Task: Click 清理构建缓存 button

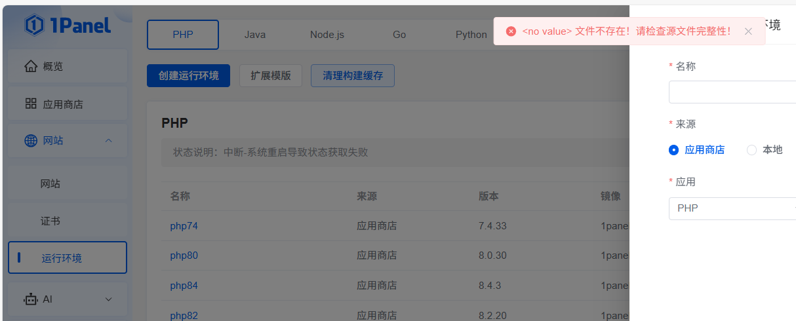Action: [352, 76]
